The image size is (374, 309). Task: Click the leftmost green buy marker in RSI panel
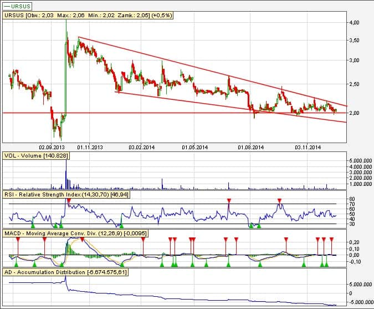tap(33, 225)
